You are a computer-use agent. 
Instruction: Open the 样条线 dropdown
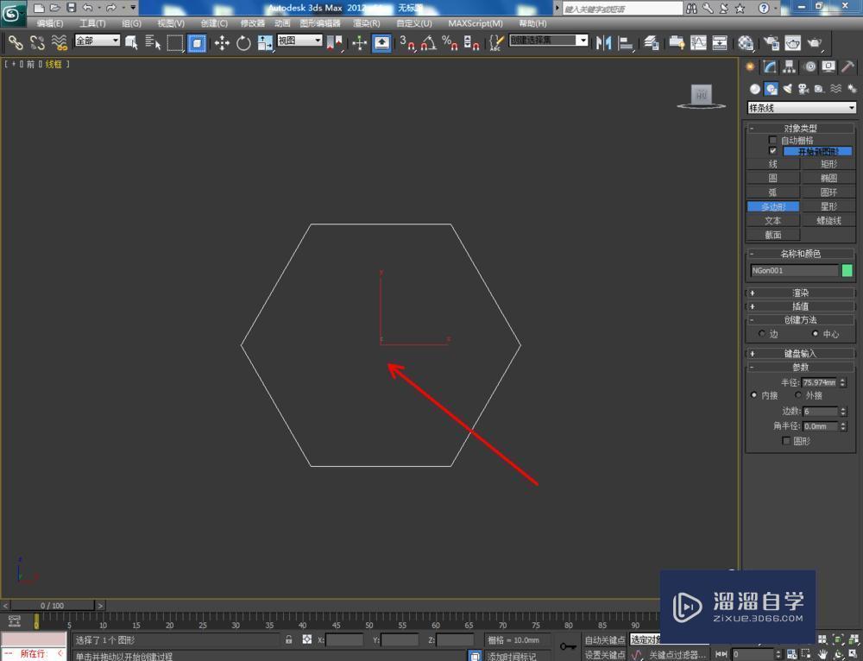pyautogui.click(x=800, y=108)
